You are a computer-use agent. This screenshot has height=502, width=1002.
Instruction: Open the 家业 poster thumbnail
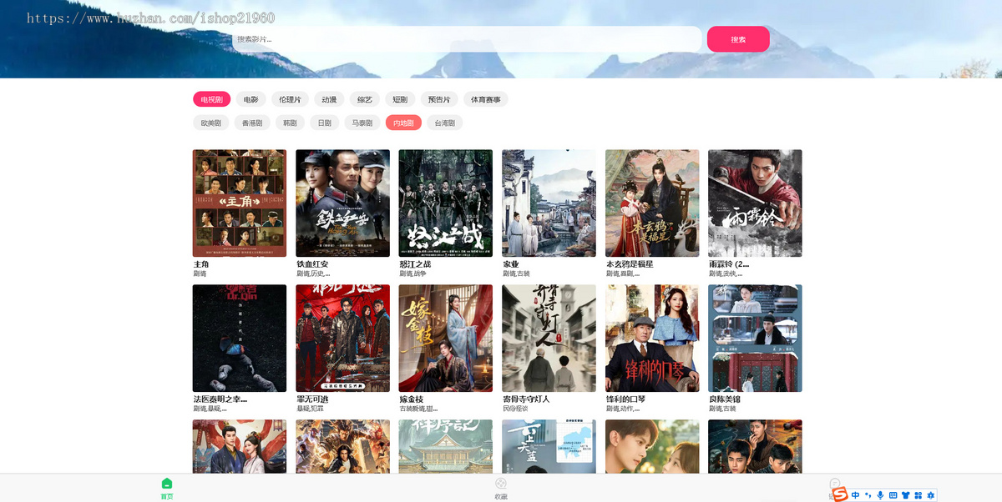[x=549, y=203]
